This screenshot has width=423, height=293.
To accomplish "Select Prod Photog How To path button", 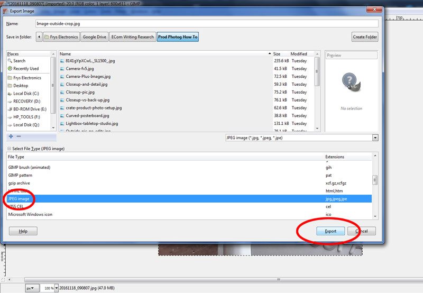I will (178, 37).
